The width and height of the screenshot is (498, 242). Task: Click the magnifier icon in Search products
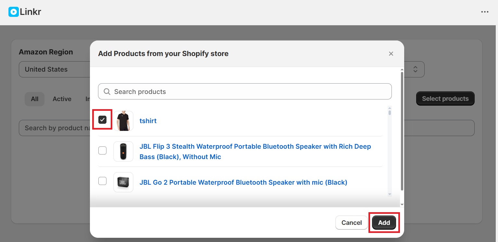(107, 92)
